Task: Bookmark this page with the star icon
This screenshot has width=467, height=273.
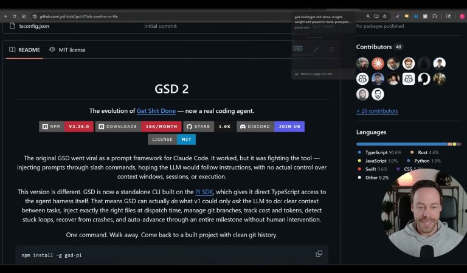Action: (385, 16)
